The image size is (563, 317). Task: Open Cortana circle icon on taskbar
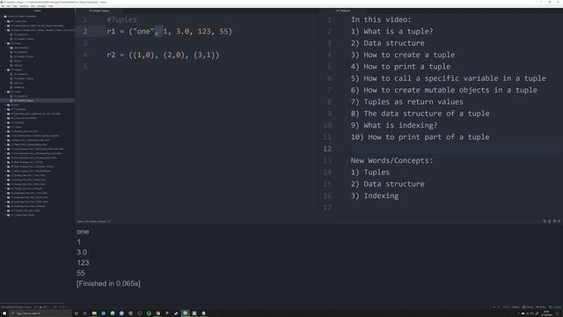click(x=77, y=313)
